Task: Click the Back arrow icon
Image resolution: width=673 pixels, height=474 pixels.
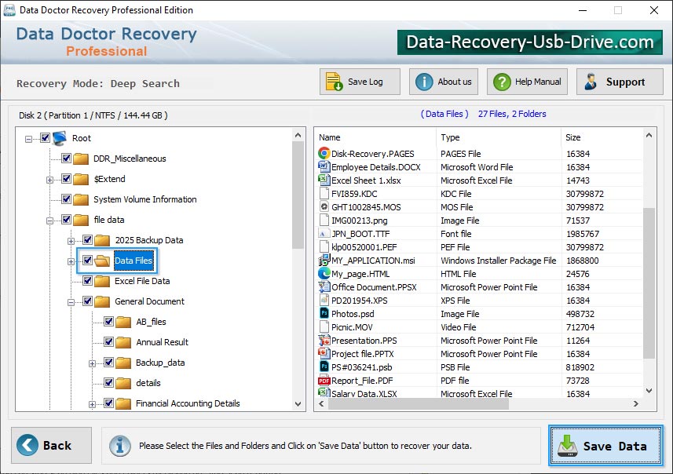Action: (27, 445)
